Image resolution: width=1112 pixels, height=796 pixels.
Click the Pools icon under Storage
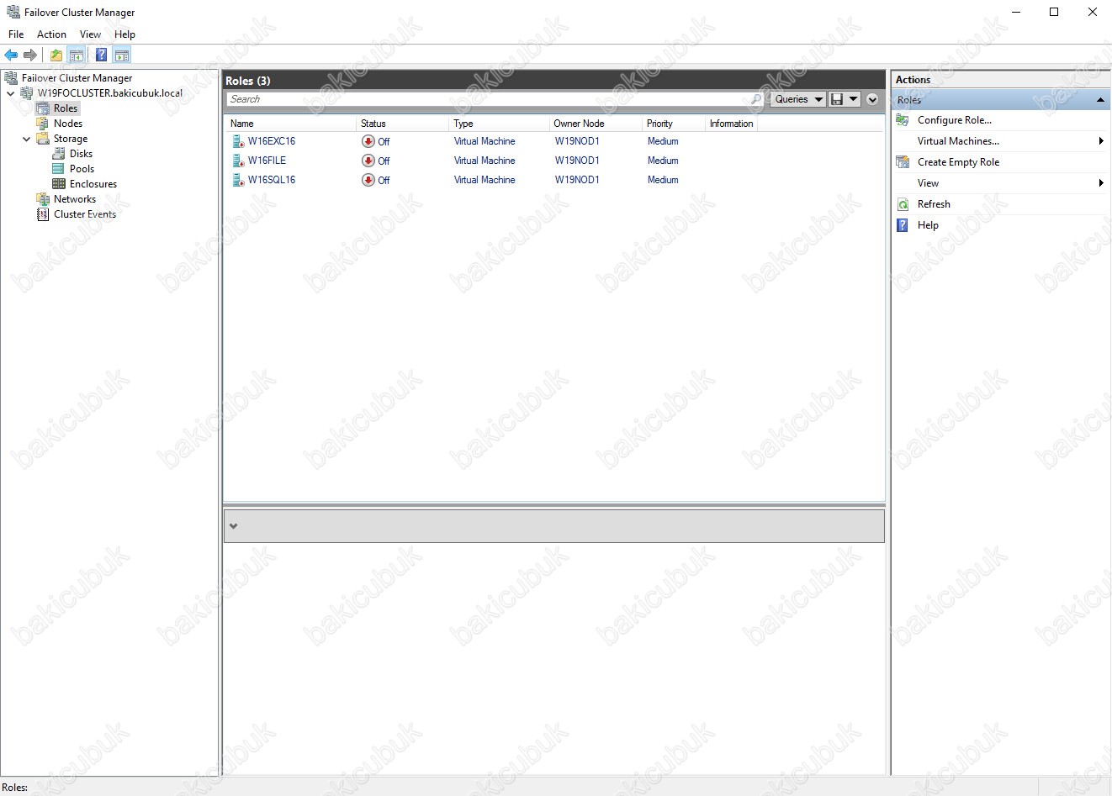(x=59, y=169)
